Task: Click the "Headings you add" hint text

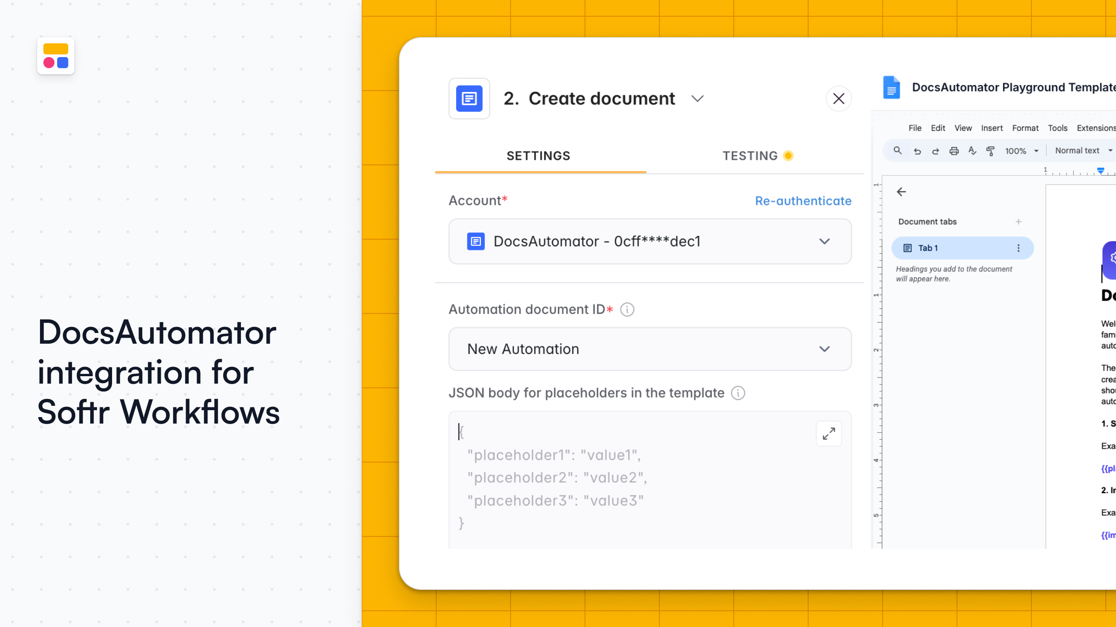Action: pos(954,274)
